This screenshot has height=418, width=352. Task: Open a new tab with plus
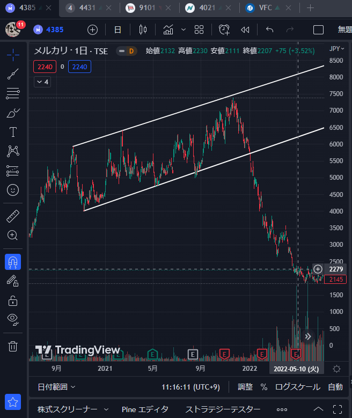[x=310, y=8]
